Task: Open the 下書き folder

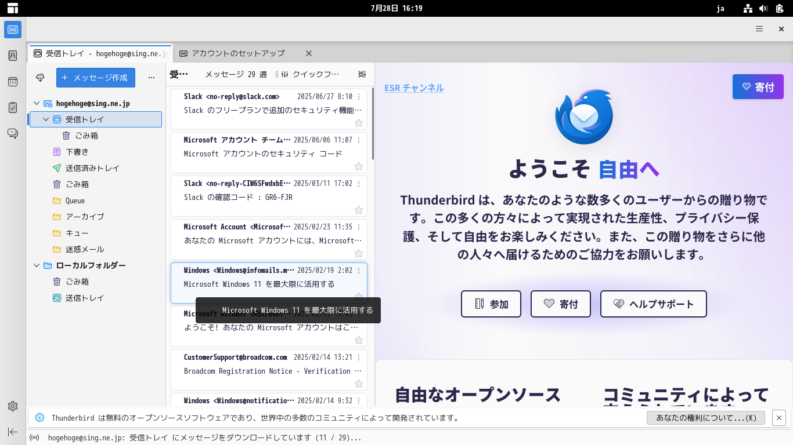Action: (x=96, y=152)
